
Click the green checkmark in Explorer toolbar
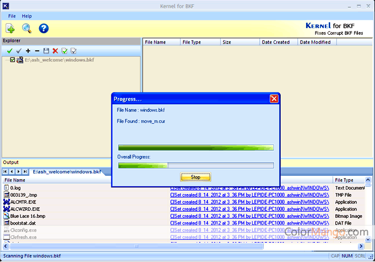click(9, 51)
